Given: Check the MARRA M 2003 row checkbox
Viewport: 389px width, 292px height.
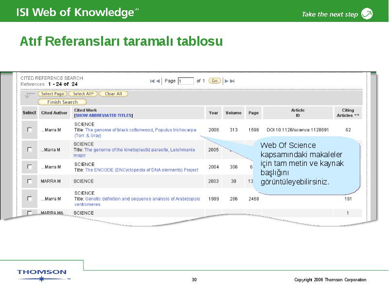Looking at the screenshot, I should tap(30, 181).
